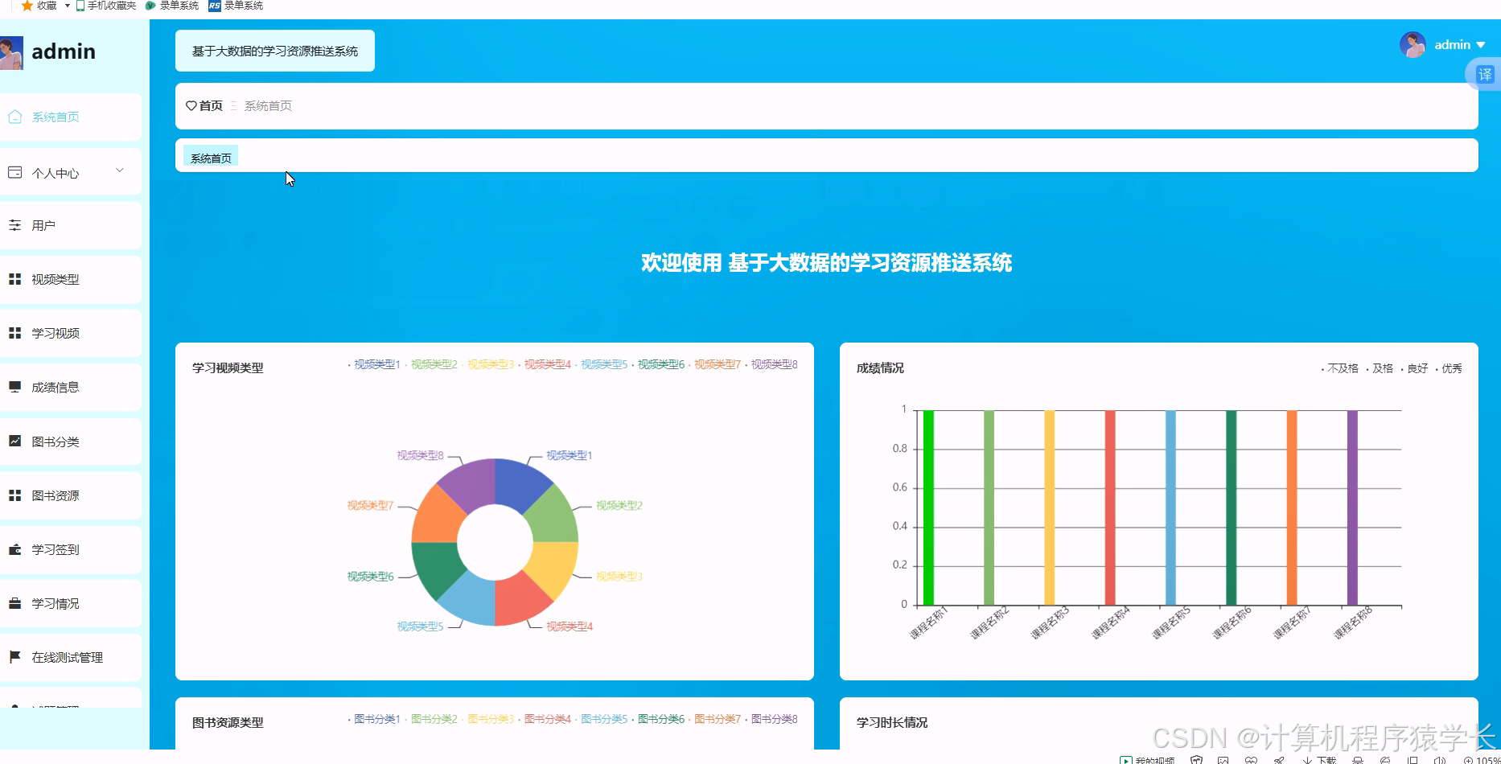Toggle the 不及格 series in 成绩情况 legend
Screen dimensions: 1501x764
[1339, 368]
